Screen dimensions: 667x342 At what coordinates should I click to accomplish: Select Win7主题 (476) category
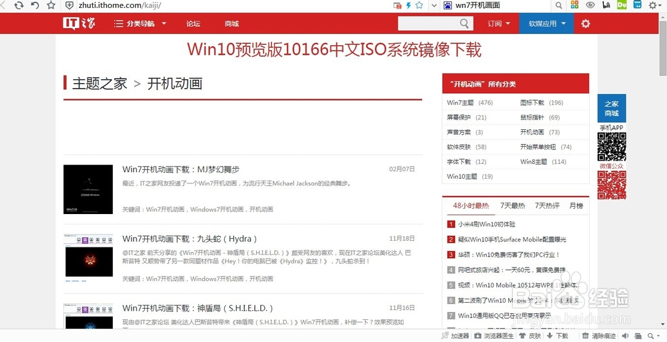(470, 103)
